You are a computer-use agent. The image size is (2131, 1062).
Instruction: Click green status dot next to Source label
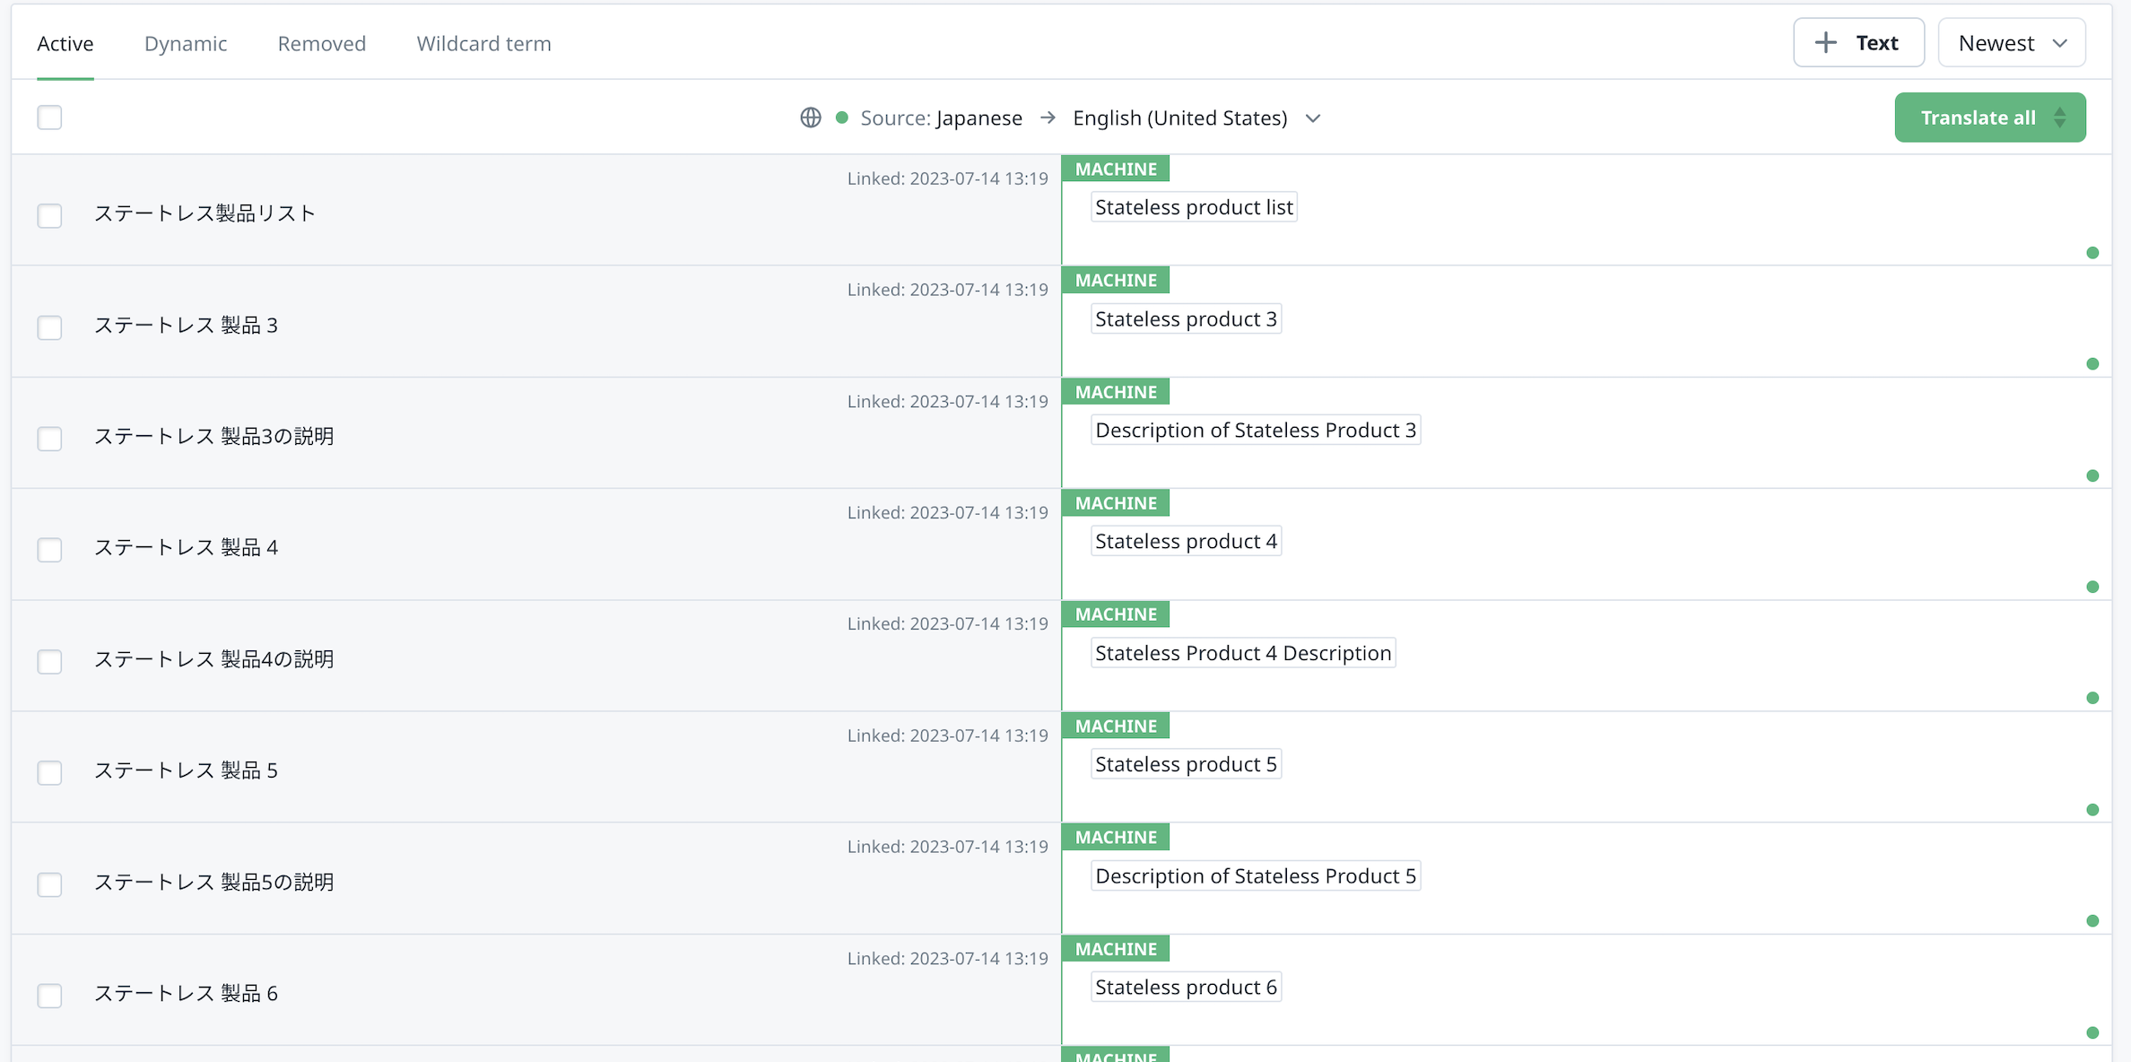(x=841, y=118)
